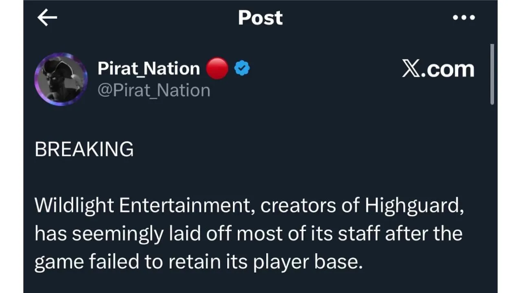Click the blue verified checkmark badge
Image resolution: width=521 pixels, height=293 pixels.
click(x=242, y=68)
